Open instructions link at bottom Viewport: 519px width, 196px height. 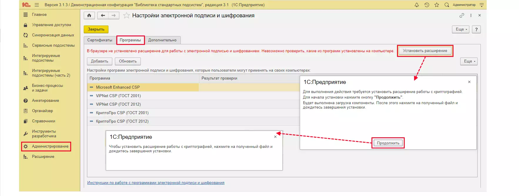point(156,183)
